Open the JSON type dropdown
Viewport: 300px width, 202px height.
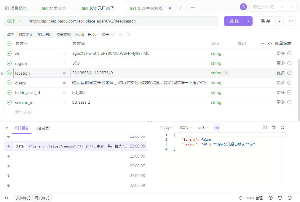tap(186, 127)
